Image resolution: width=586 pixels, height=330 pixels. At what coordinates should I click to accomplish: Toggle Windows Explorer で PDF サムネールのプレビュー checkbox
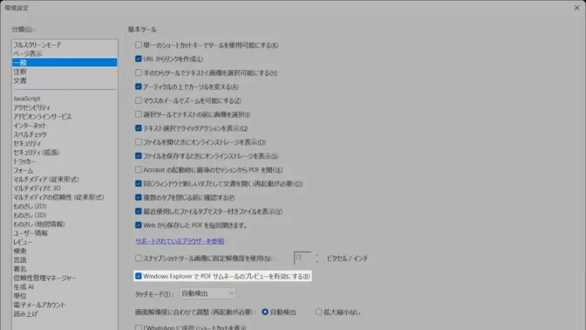point(139,276)
